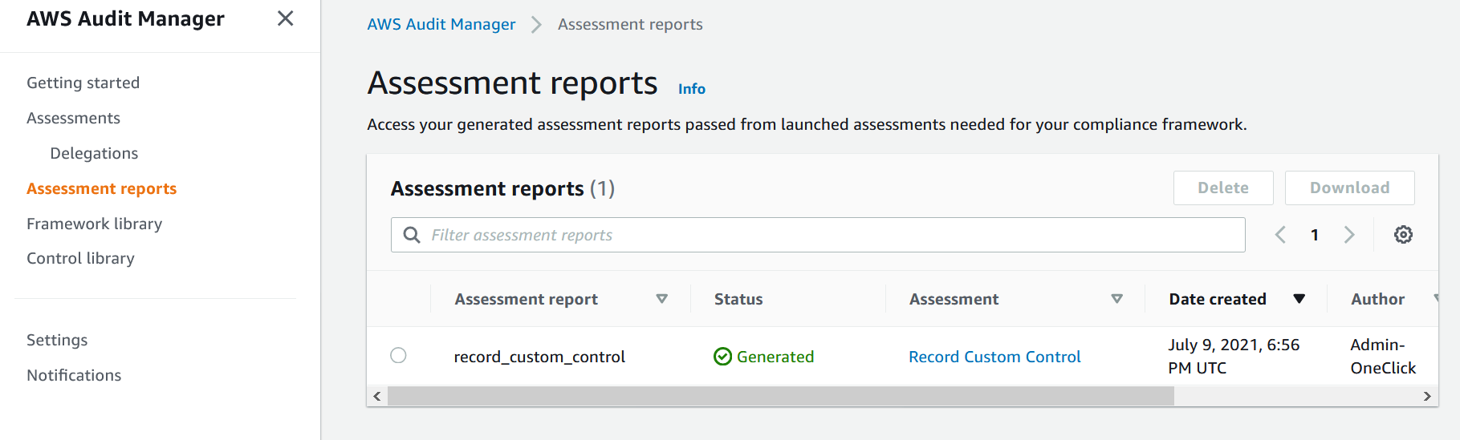Select the record_custom_control report radio button
The image size is (1460, 440).
[398, 355]
